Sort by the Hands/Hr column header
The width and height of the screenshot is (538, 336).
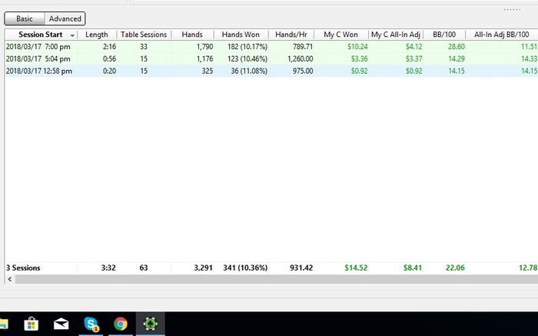[x=291, y=35]
